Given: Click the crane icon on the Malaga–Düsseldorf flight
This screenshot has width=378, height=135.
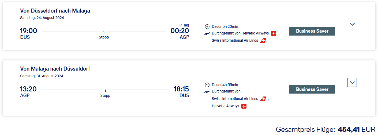Looking at the screenshot, I should click(x=207, y=91).
